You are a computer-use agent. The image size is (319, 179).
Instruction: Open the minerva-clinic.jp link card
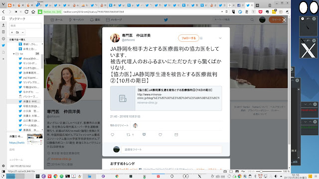[166, 98]
